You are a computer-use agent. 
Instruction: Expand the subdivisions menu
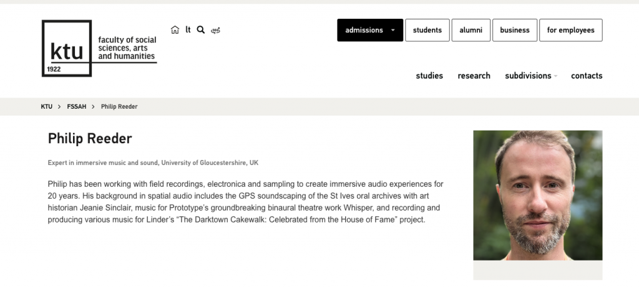tap(531, 76)
